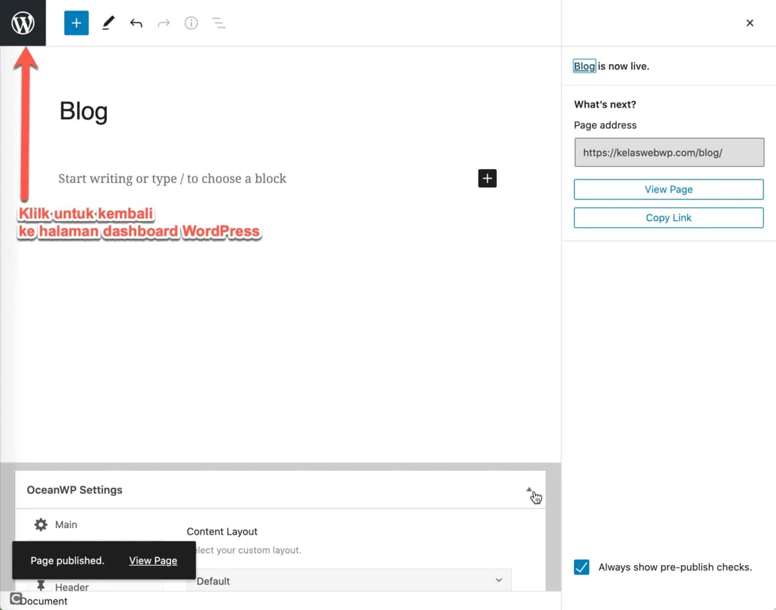Open content structure details info icon
This screenshot has height=610, width=776.
click(x=191, y=22)
